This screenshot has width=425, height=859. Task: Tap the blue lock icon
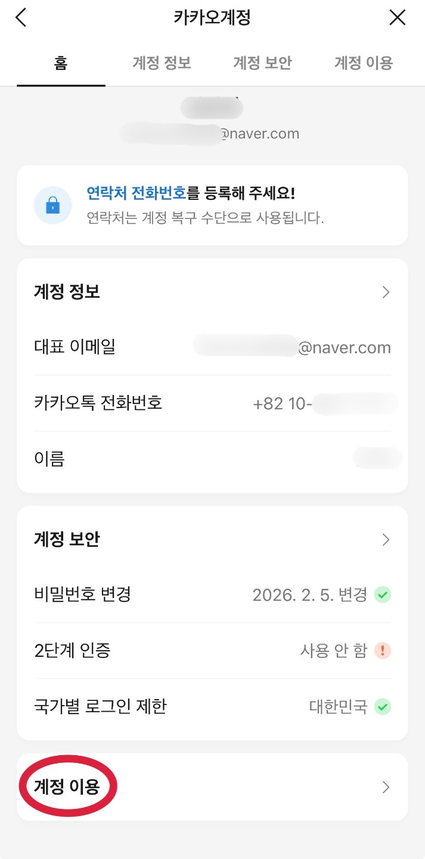[53, 206]
